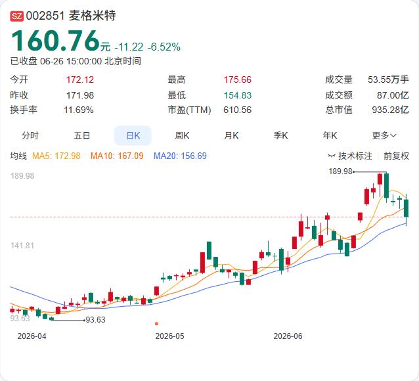Open the 月K monthly chart tab
Viewport: 419px width, 381px height.
(x=231, y=135)
